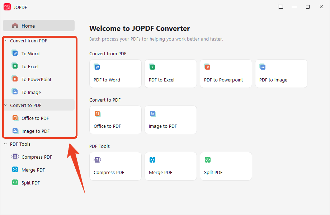Image resolution: width=330 pixels, height=215 pixels.
Task: Click the PowerPoint icon beside To PowerPoint
Action: click(15, 79)
